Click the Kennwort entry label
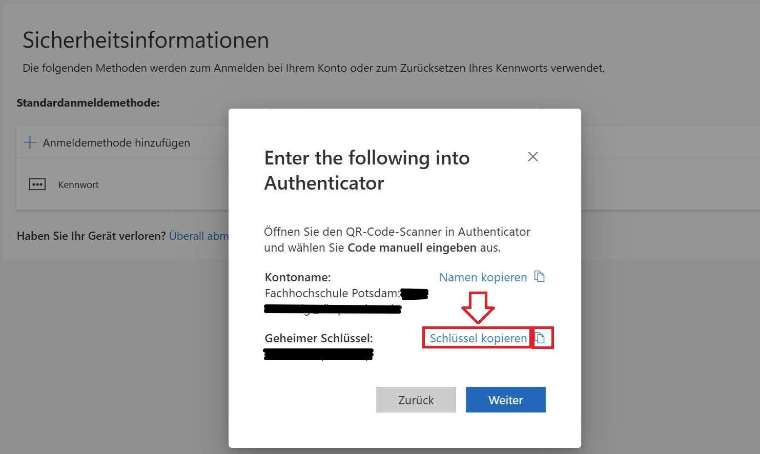This screenshot has width=760, height=454. (78, 185)
